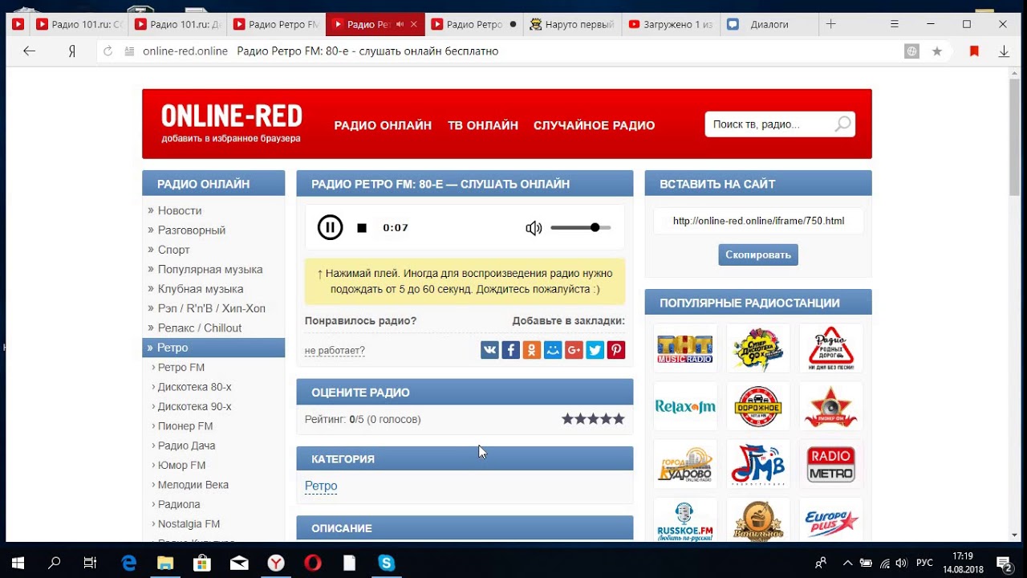Share on Google Plus icon
This screenshot has height=578, width=1027.
pyautogui.click(x=574, y=350)
